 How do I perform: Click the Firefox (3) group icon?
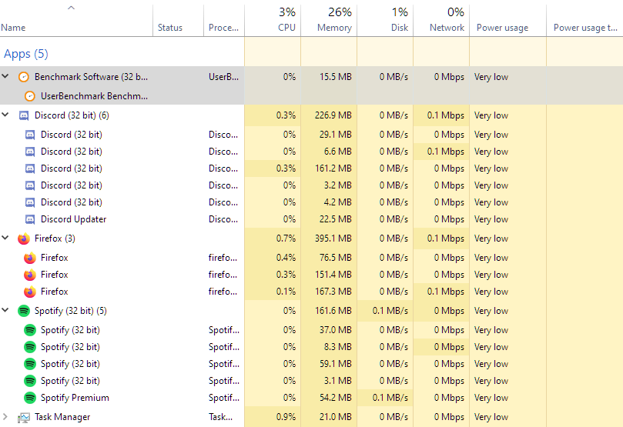tap(24, 239)
